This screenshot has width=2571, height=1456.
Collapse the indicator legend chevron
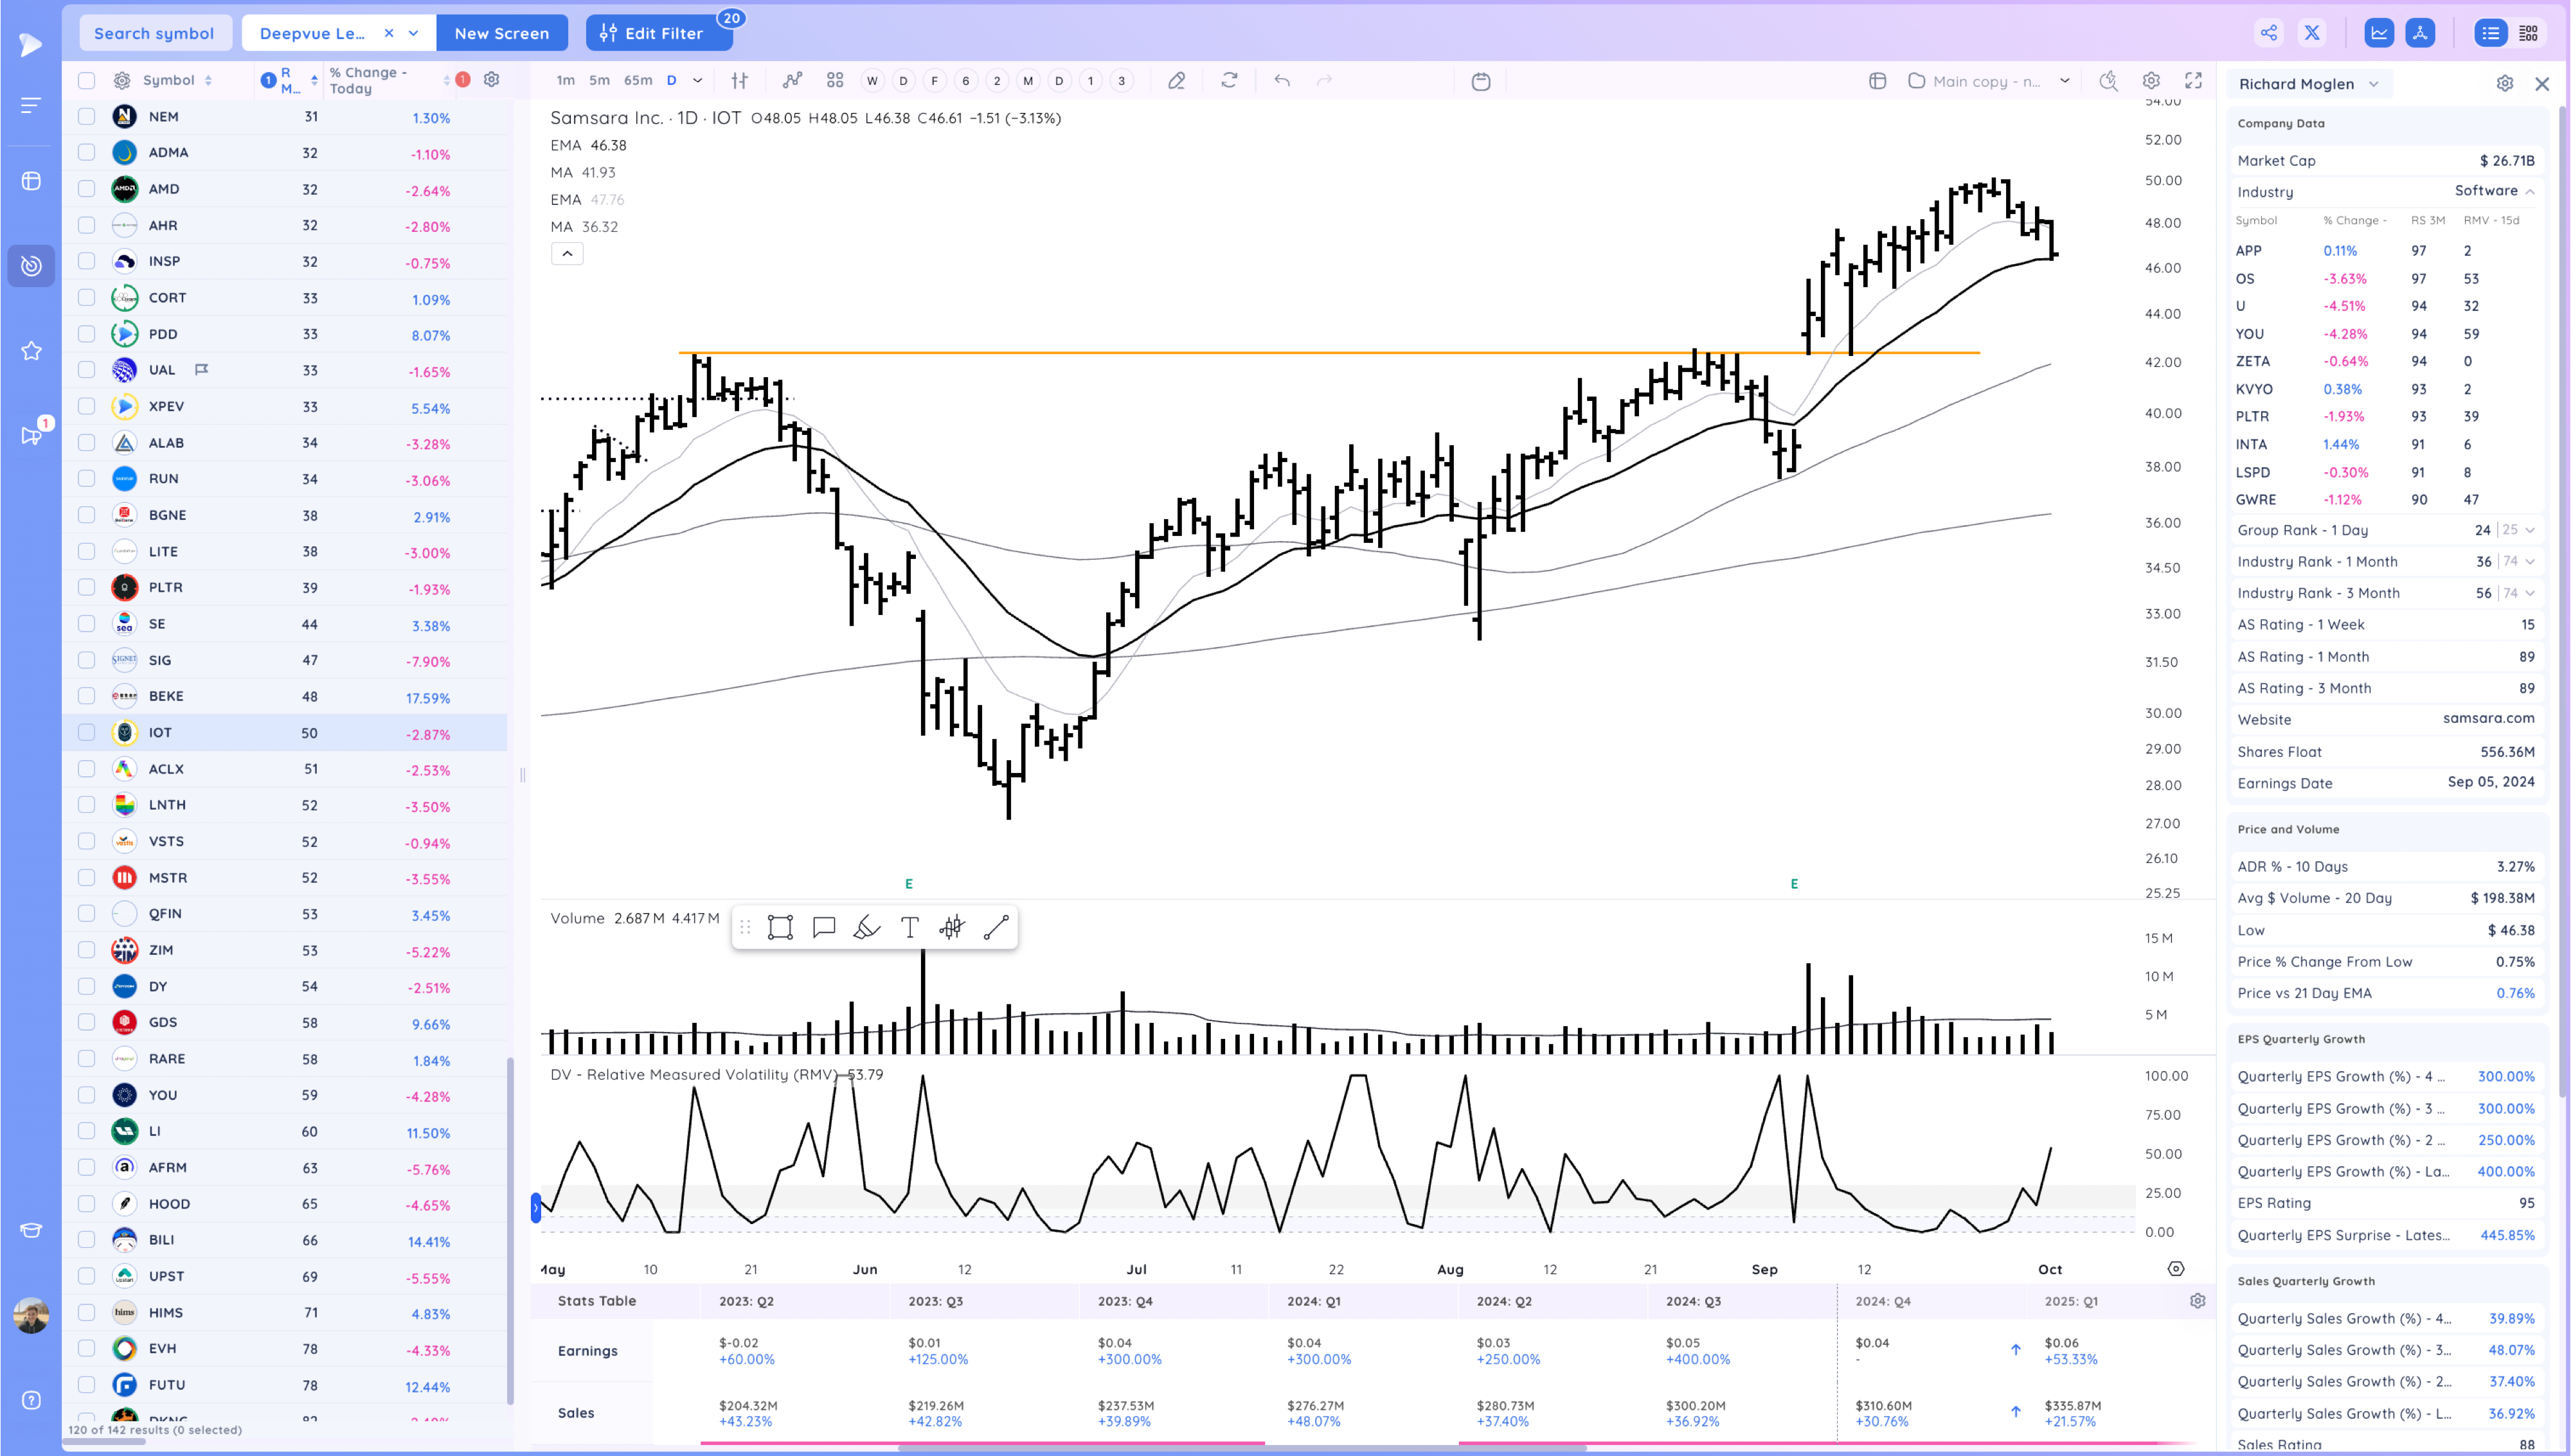click(x=567, y=253)
